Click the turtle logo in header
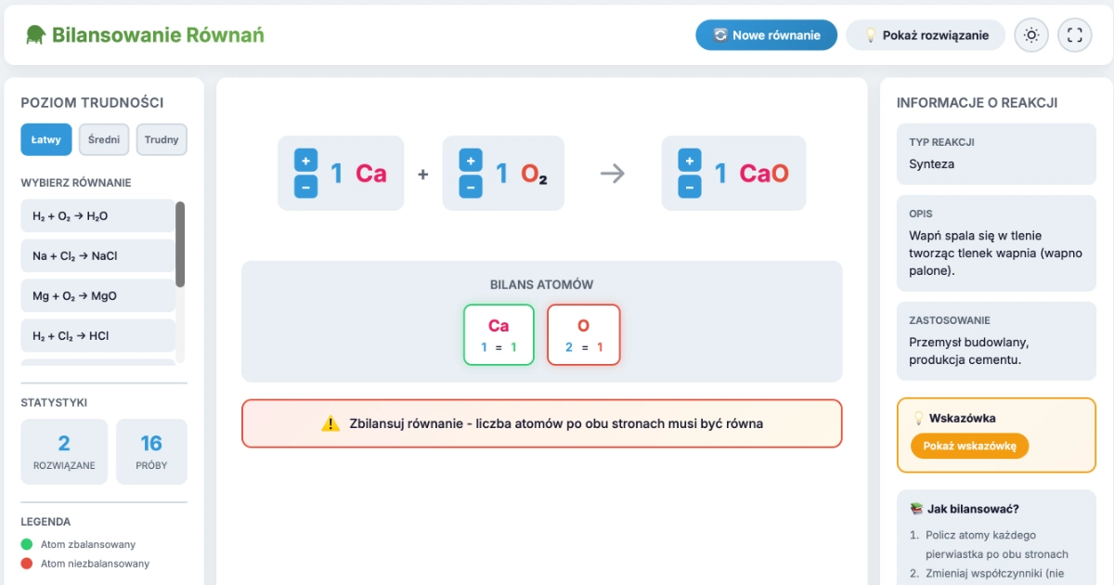 (x=36, y=35)
